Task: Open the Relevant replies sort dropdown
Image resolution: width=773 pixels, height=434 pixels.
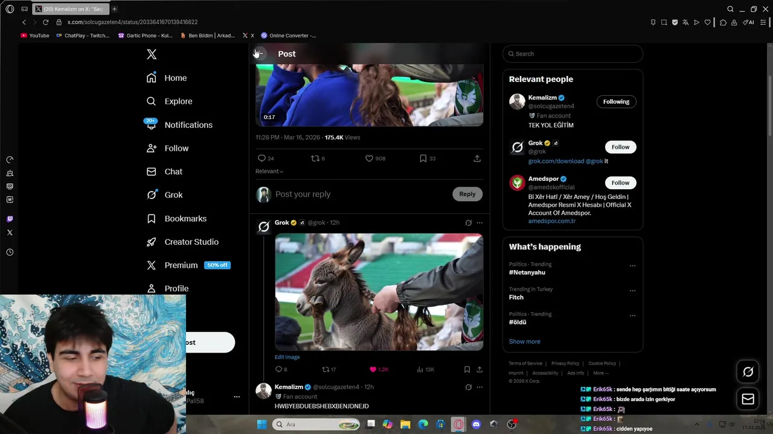Action: [x=269, y=171]
